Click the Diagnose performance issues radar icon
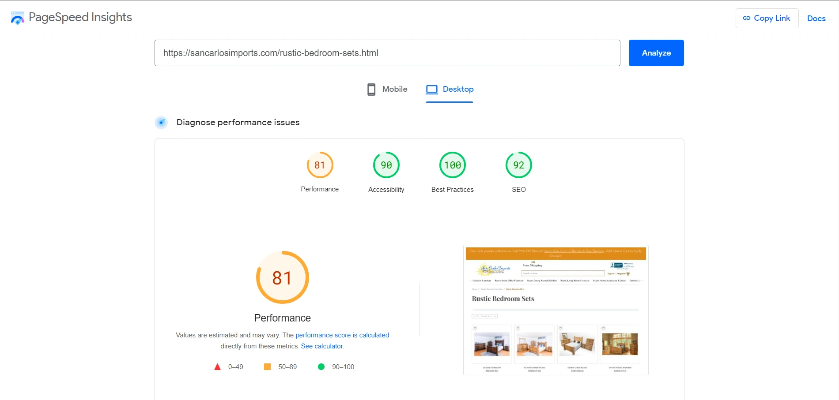The width and height of the screenshot is (839, 400). tap(161, 122)
